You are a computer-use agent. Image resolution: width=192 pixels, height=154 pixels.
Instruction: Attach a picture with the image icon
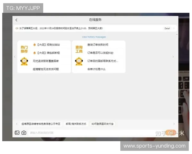click(x=17, y=133)
